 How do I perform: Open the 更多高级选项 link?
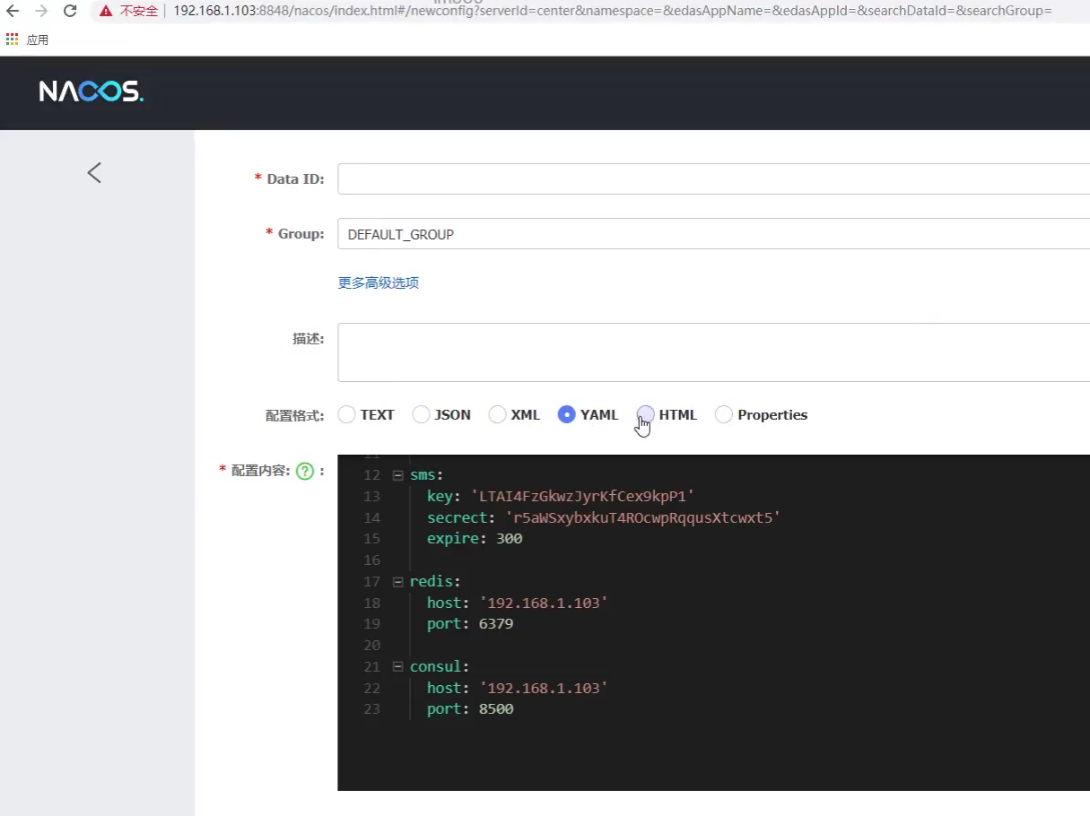click(x=378, y=283)
